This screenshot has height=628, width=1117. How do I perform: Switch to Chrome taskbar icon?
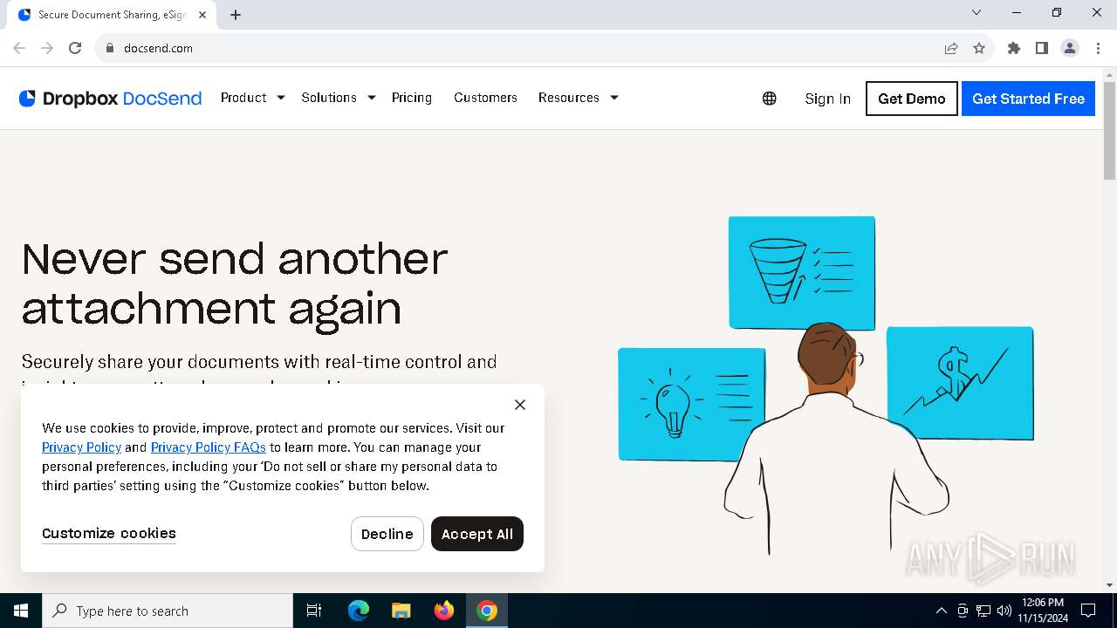point(487,611)
